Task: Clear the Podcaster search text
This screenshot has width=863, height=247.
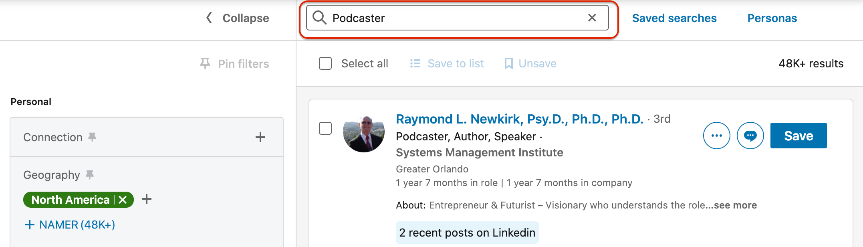Action: pyautogui.click(x=592, y=18)
